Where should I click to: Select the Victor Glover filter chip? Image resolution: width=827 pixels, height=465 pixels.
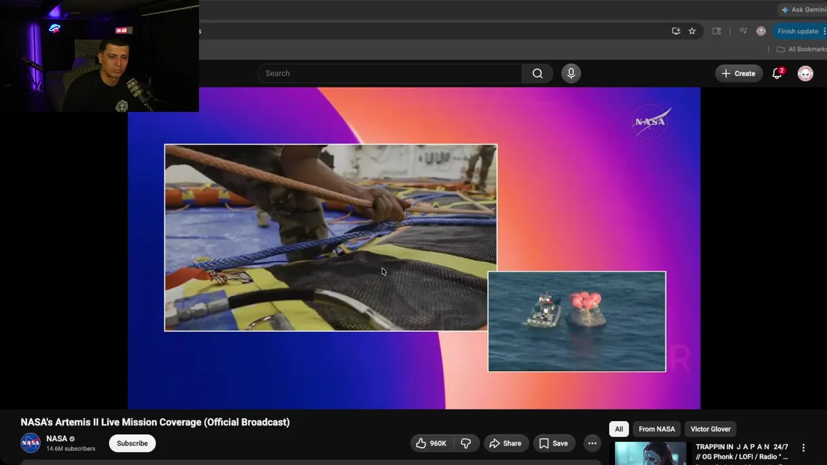710,429
